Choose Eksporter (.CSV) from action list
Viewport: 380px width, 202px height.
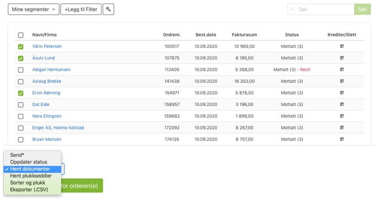[x=29, y=190]
